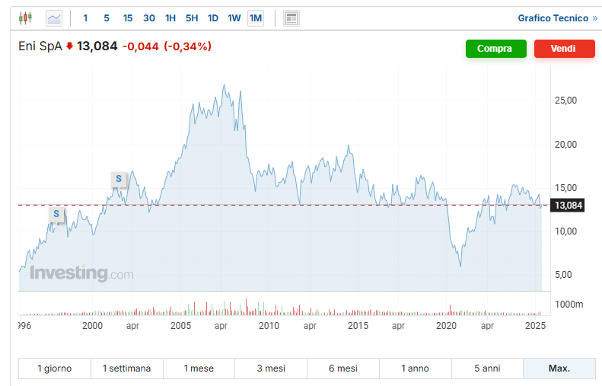
Task: Set chart interval to 5 minutes
Action: coord(107,18)
